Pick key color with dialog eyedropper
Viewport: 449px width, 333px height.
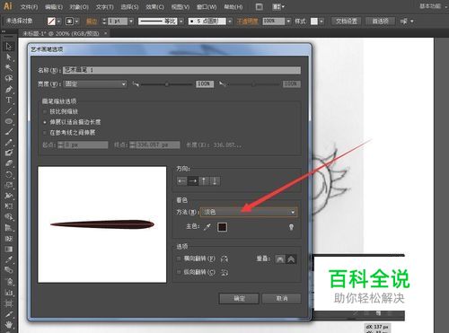pyautogui.click(x=207, y=227)
